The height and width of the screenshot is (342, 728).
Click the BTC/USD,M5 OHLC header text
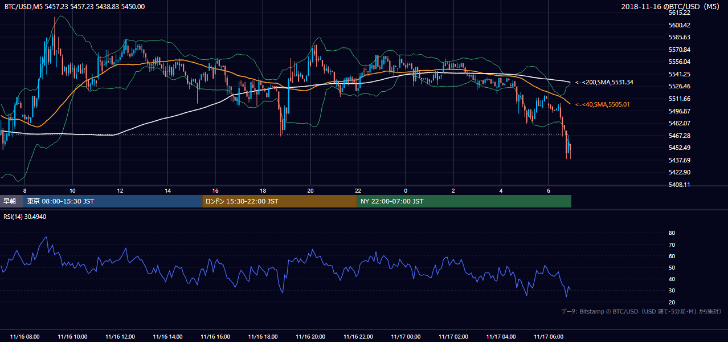click(74, 7)
